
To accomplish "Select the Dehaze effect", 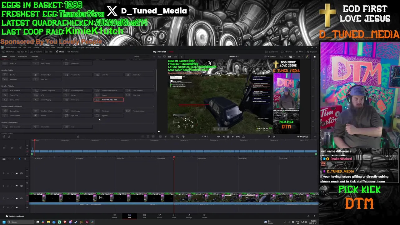I will [x=78, y=95].
